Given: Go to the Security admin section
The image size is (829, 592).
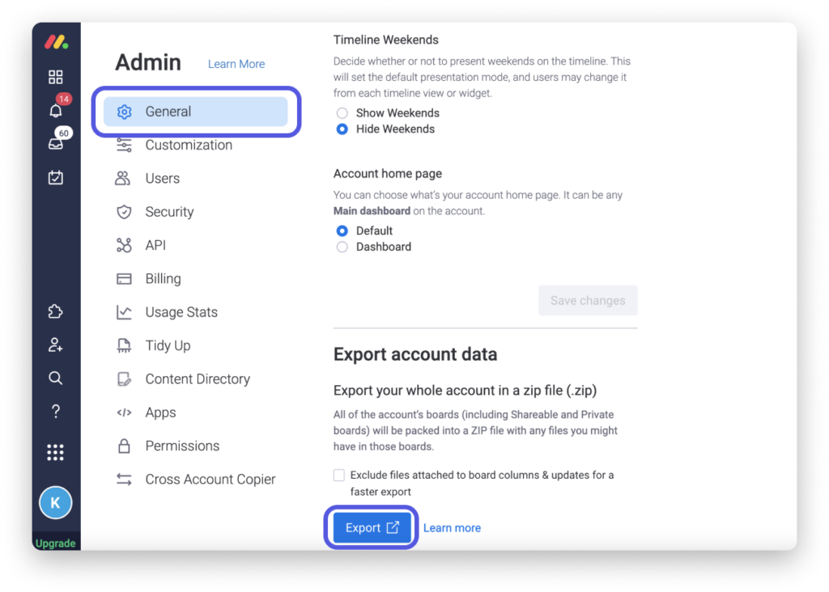Looking at the screenshot, I should pos(169,212).
